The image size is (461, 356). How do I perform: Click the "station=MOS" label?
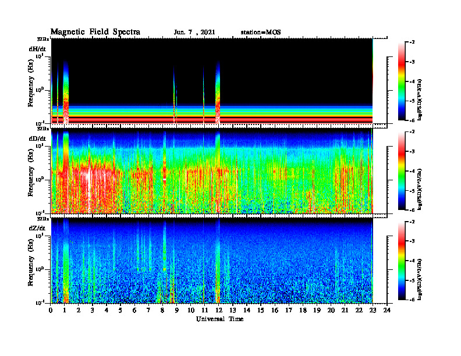[261, 33]
